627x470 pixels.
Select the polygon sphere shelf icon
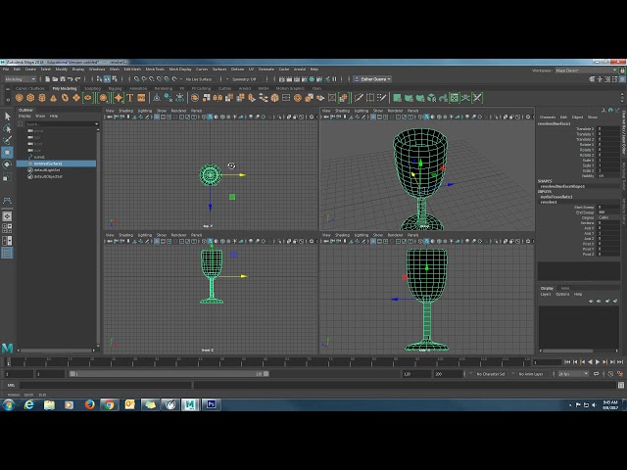tap(20, 98)
